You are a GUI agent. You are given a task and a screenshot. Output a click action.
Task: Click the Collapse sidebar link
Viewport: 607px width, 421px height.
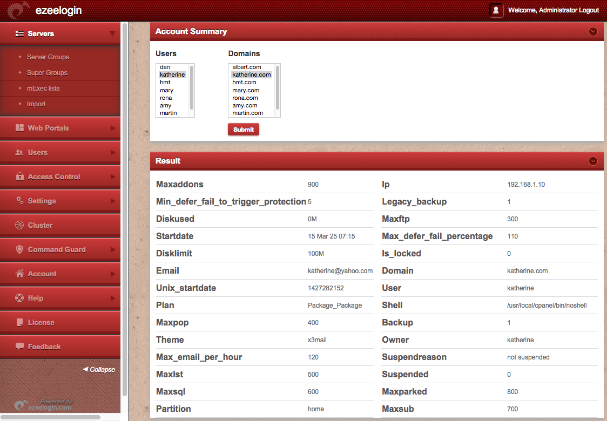pyautogui.click(x=99, y=370)
